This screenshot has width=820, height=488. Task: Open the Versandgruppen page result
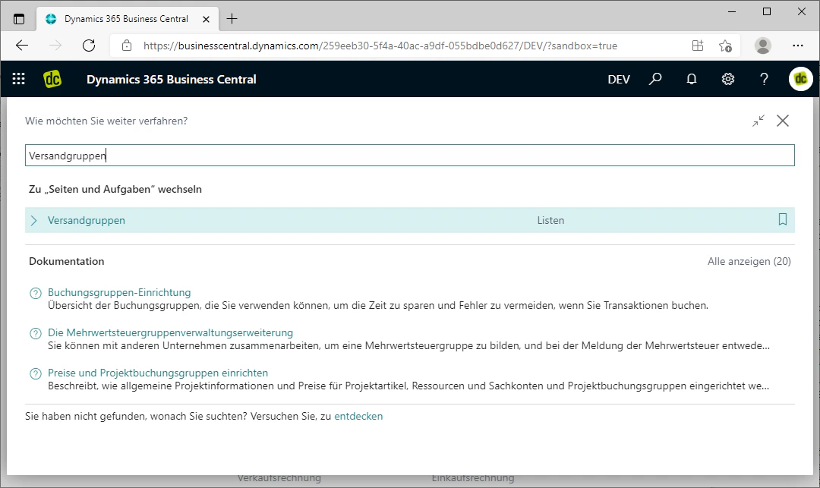(x=87, y=221)
